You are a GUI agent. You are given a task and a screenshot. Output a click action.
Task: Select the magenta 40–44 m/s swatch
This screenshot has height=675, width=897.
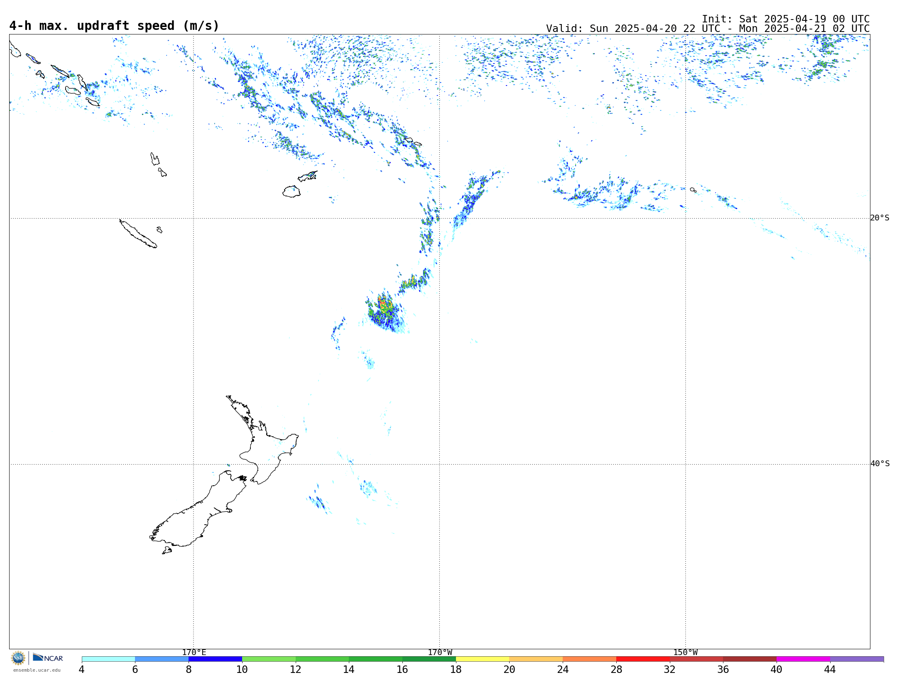coord(803,659)
